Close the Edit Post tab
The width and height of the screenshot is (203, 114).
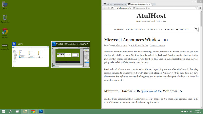pos(125,4)
